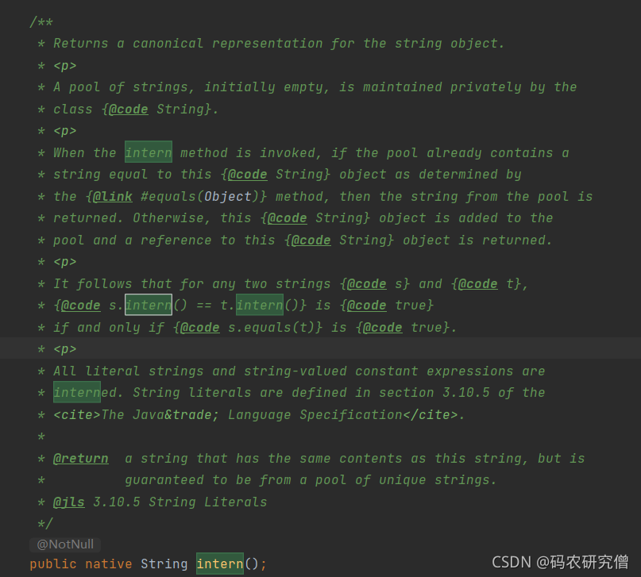Click the <cite> tag opening text
The image size is (641, 577).
pos(77,415)
